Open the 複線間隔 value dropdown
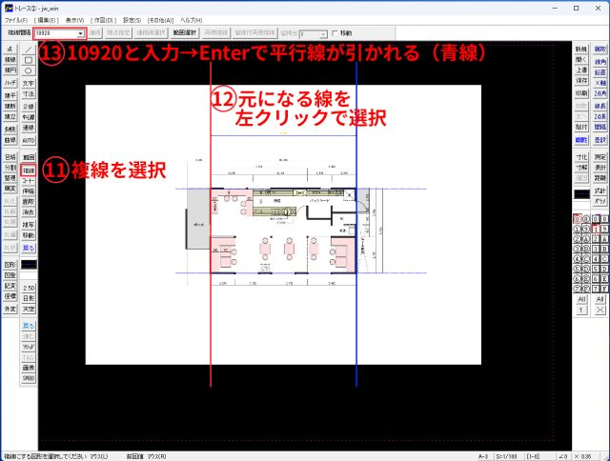 (x=81, y=32)
